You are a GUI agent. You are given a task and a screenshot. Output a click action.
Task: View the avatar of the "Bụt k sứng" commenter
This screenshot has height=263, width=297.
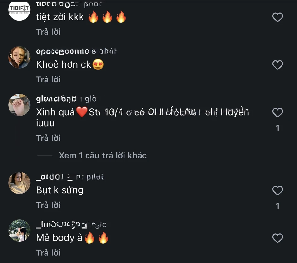point(19,183)
